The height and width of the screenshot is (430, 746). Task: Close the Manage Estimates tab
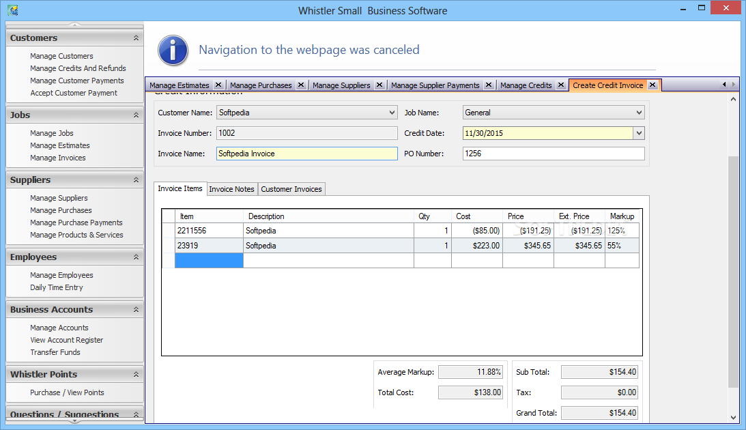click(x=218, y=85)
